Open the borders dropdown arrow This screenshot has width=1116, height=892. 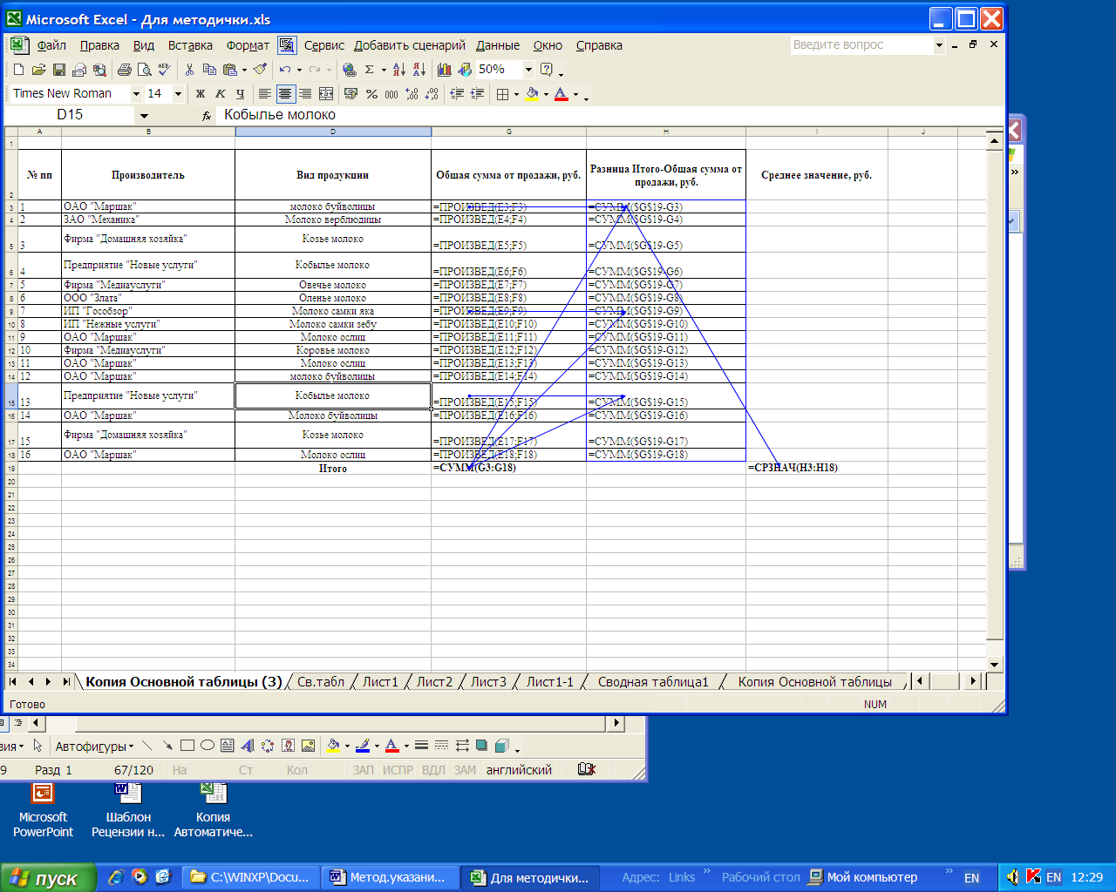click(x=516, y=94)
